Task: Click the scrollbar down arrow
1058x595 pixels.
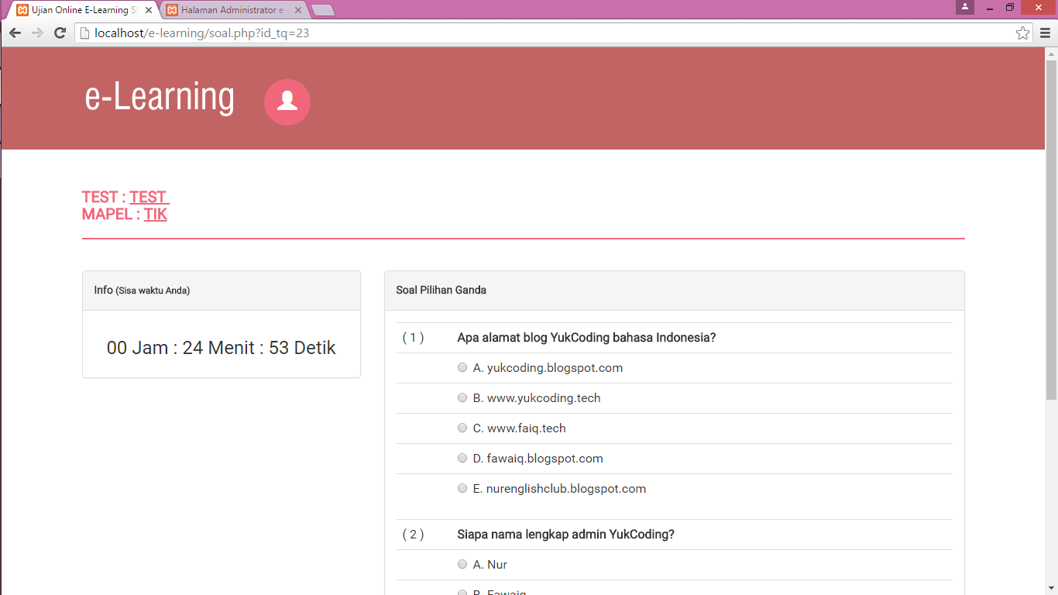Action: (1051, 588)
